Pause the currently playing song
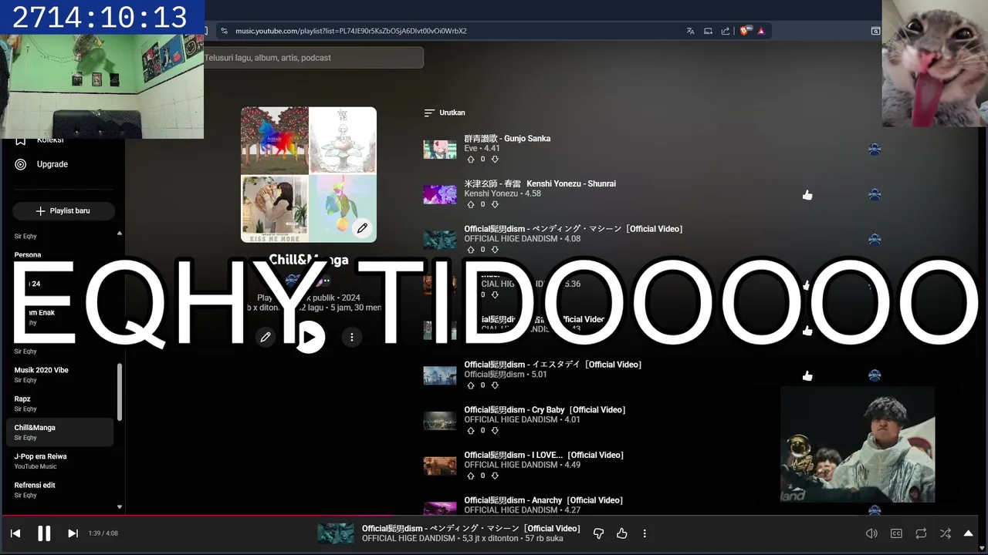This screenshot has height=555, width=988. point(44,533)
